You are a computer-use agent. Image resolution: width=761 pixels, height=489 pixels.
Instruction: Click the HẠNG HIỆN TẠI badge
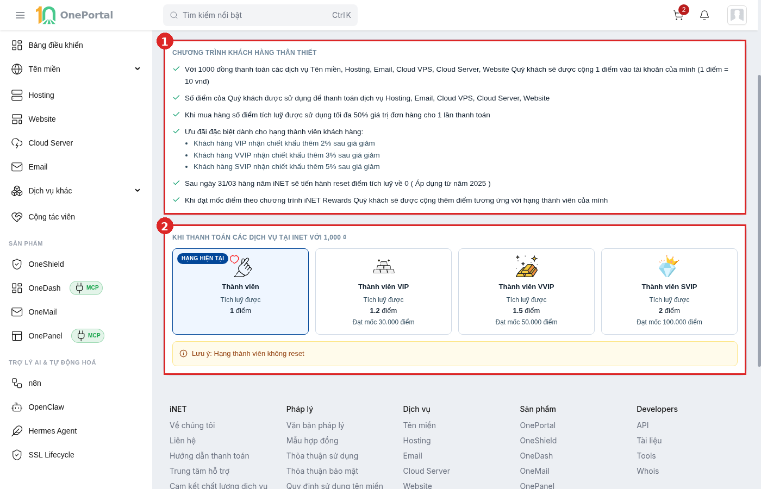[x=203, y=259]
